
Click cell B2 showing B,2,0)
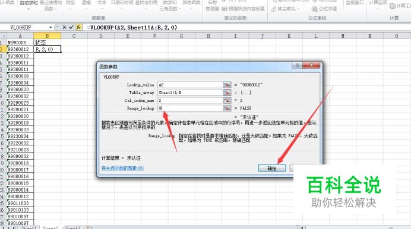coord(47,49)
